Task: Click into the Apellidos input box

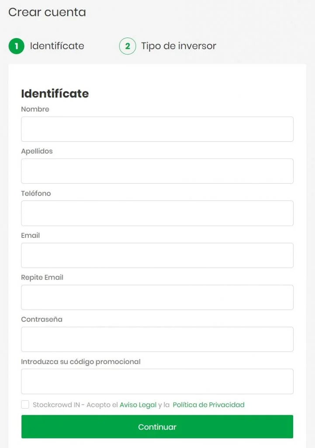Action: coord(157,171)
